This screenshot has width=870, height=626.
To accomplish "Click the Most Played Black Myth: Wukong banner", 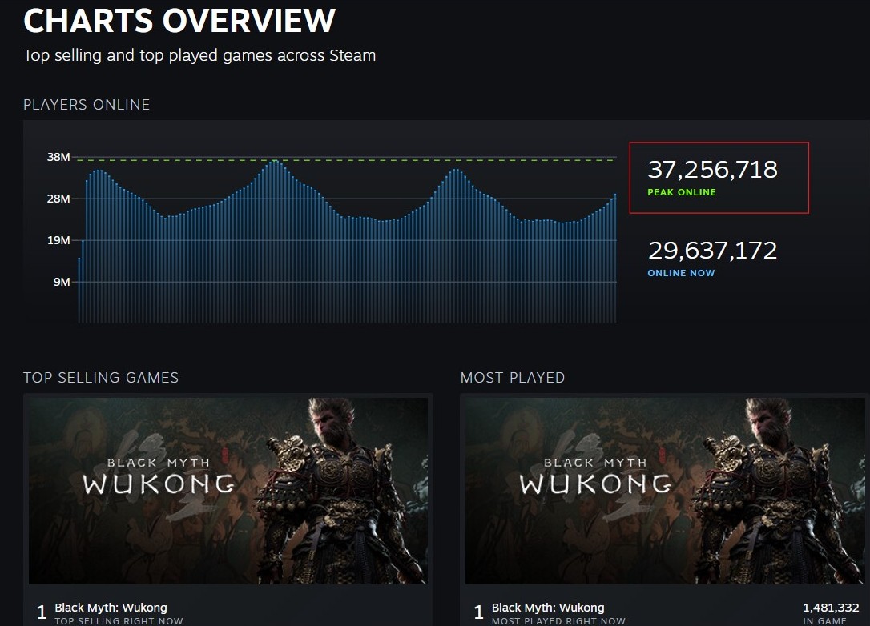I will pos(664,490).
